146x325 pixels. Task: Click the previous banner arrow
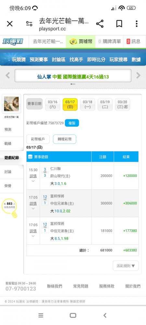(8, 75)
